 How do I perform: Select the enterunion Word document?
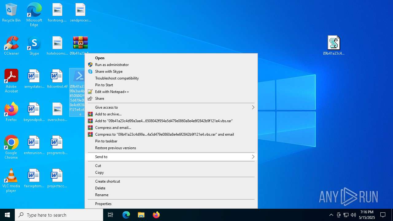point(34,145)
